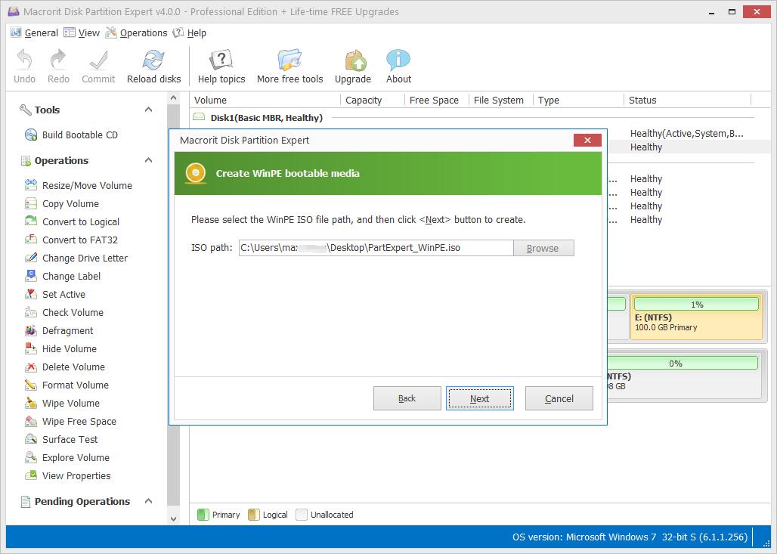Click the Reload disks icon

click(153, 65)
